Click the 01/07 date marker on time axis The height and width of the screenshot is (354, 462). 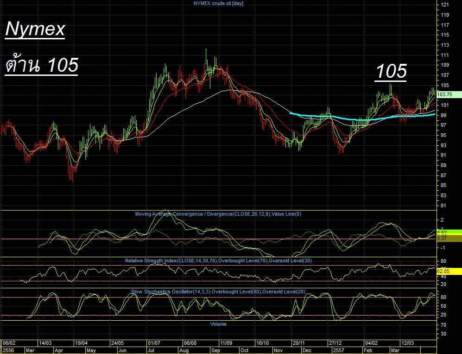pos(154,343)
